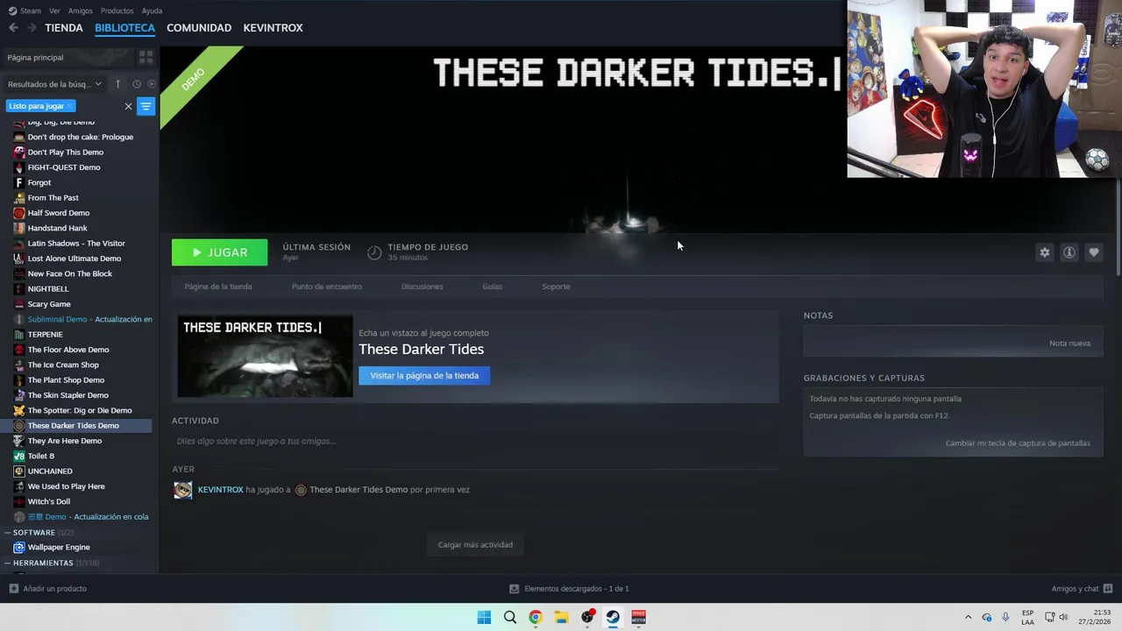The height and width of the screenshot is (631, 1122).
Task: Select the BIBLIOTECA tab
Action: tap(124, 28)
